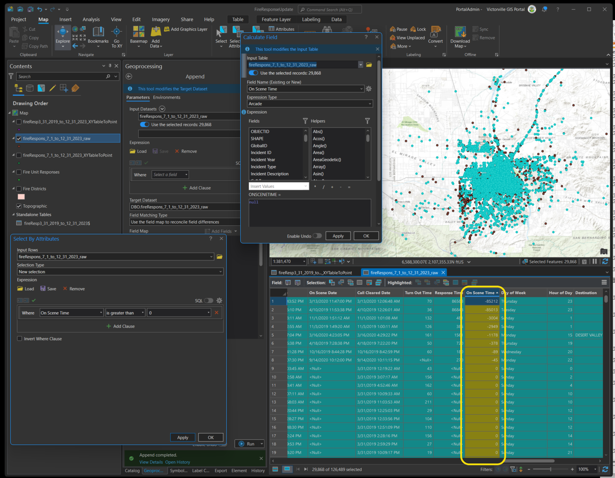This screenshot has height=478, width=615.
Task: Zoom to full extent globe icon
Action: click(x=75, y=29)
